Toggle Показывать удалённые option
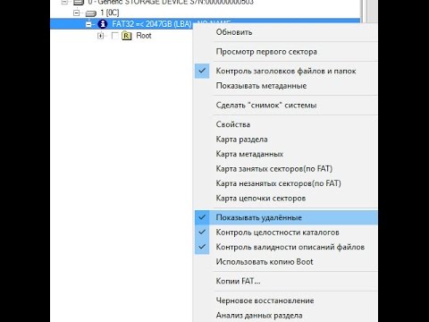 click(x=286, y=217)
